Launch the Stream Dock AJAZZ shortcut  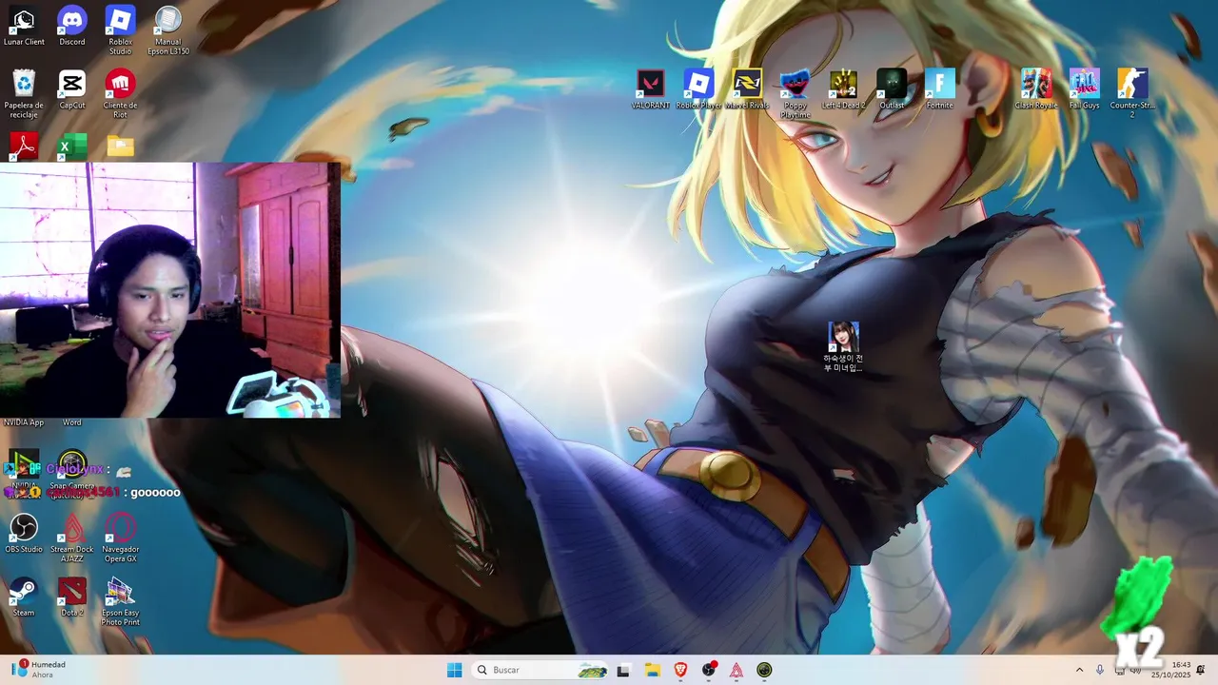point(72,538)
